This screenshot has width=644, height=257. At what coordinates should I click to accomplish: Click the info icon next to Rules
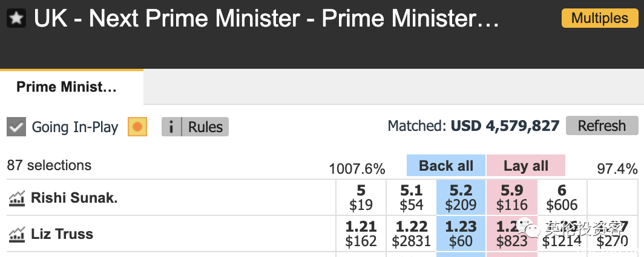(171, 127)
